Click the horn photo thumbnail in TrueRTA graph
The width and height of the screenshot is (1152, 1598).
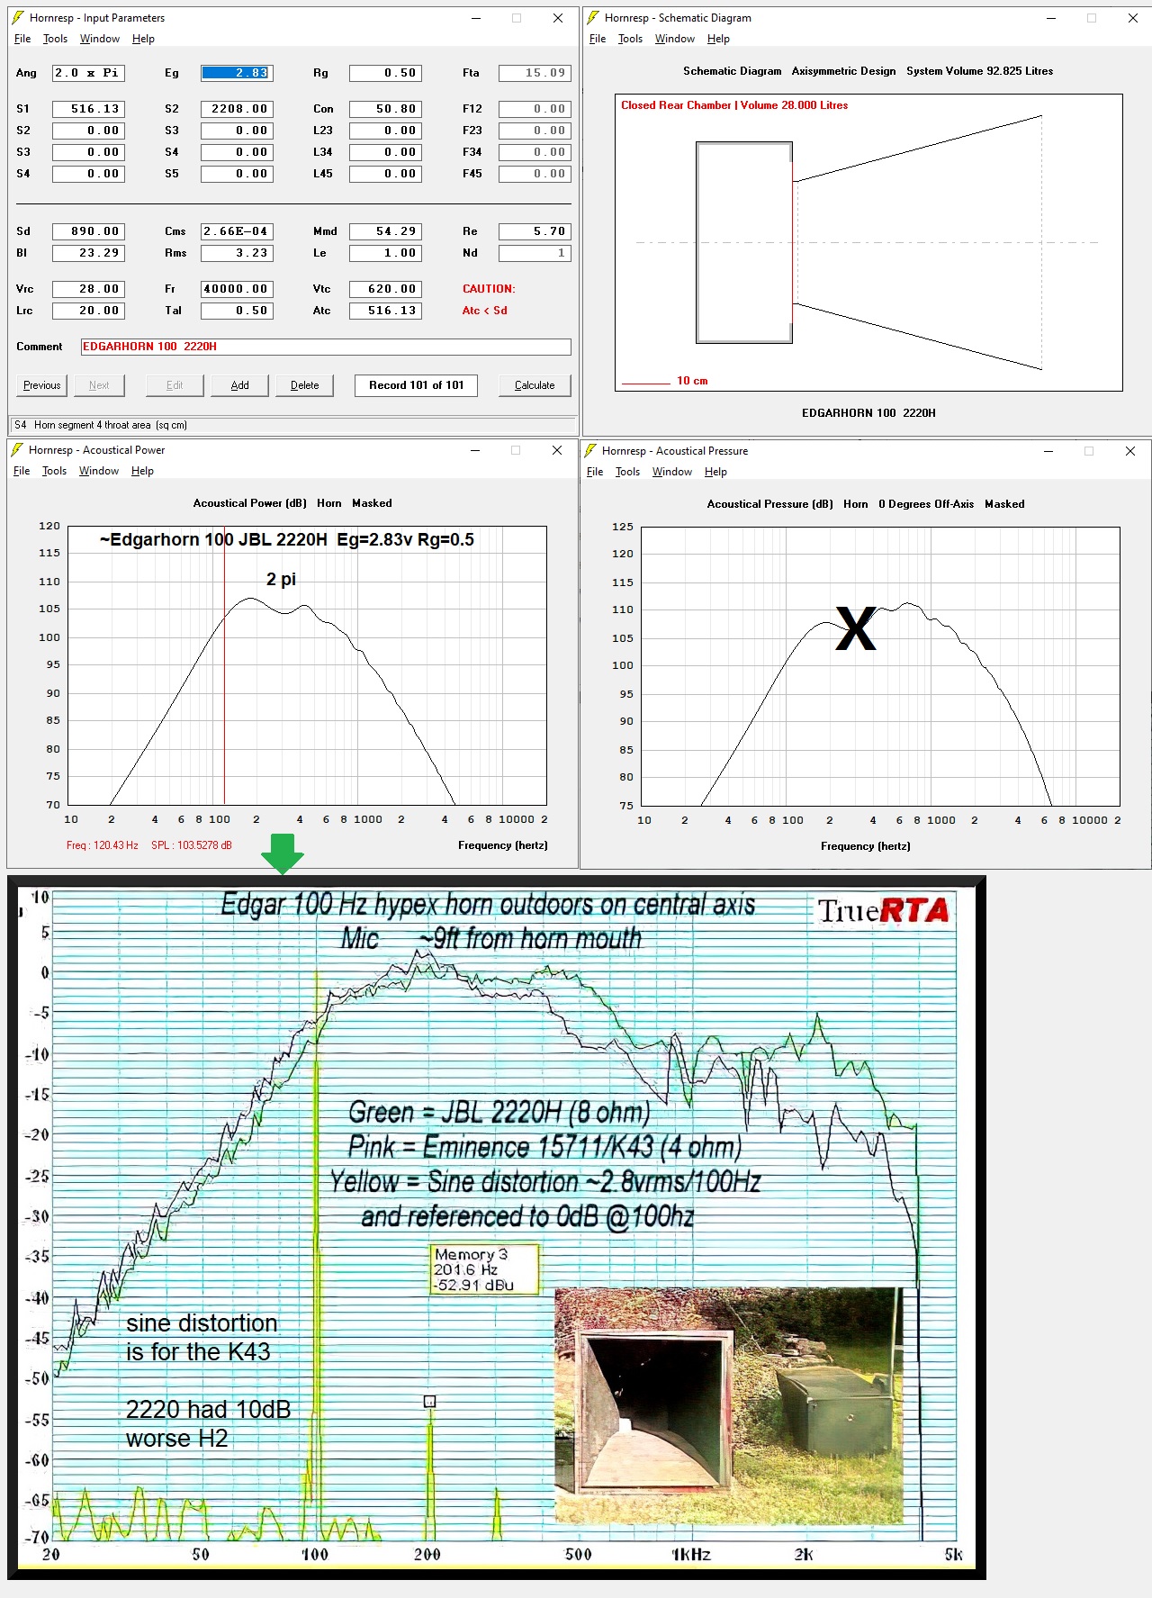pos(728,1405)
